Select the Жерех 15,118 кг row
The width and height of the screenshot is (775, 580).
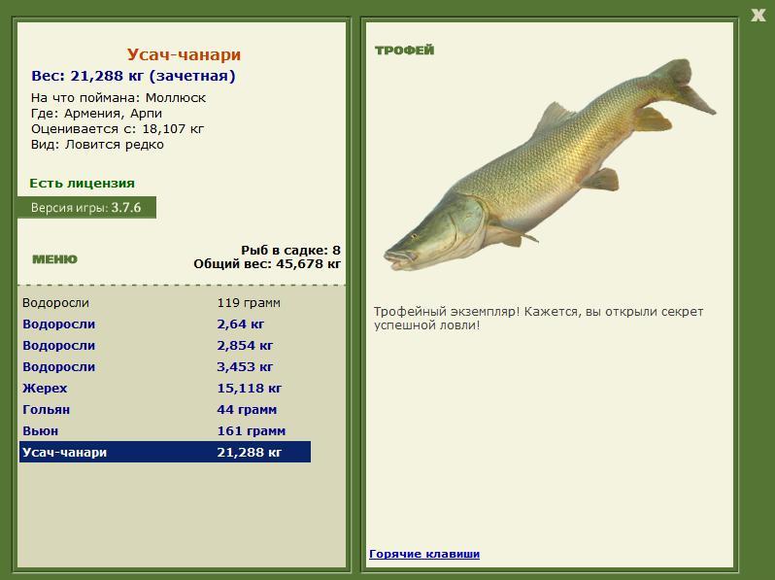click(x=165, y=389)
